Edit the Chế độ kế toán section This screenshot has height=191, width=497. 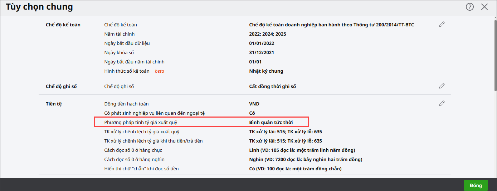point(442,24)
